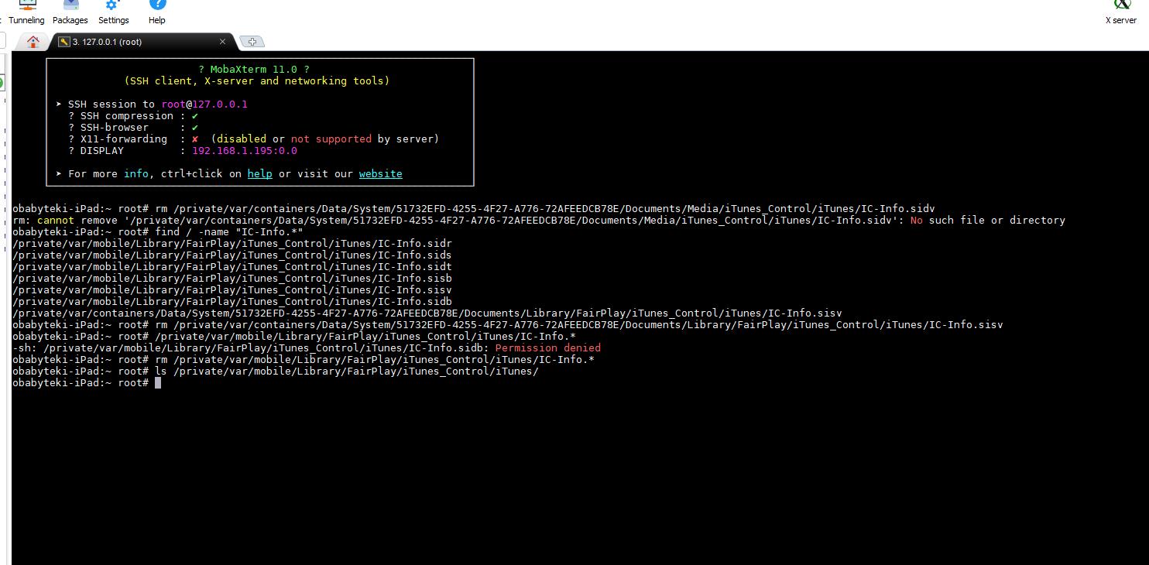Click the terminal cursor at last prompt
The image size is (1149, 565).
tap(158, 383)
